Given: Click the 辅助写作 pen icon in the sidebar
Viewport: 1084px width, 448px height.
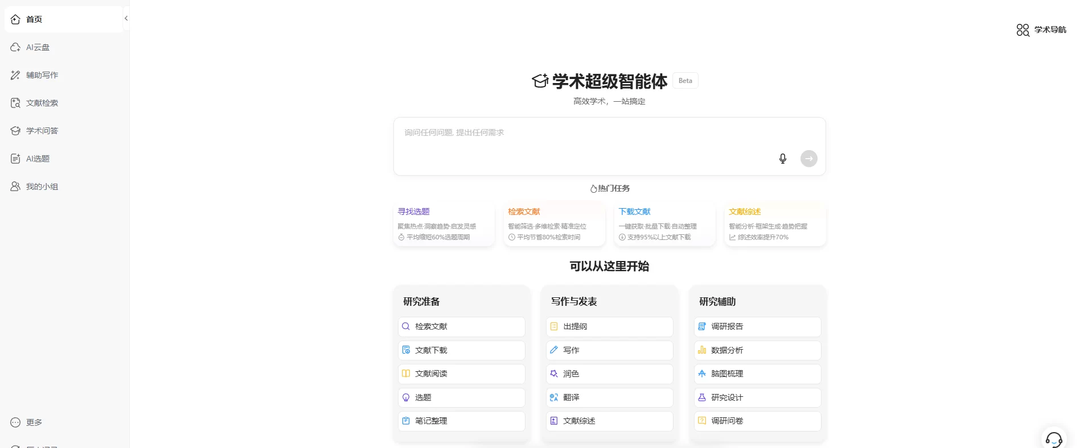Looking at the screenshot, I should click(15, 75).
